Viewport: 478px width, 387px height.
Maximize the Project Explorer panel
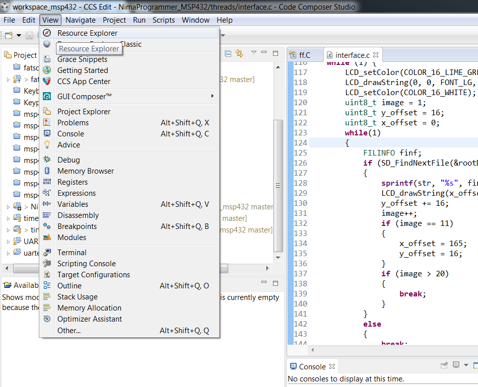coord(276,53)
